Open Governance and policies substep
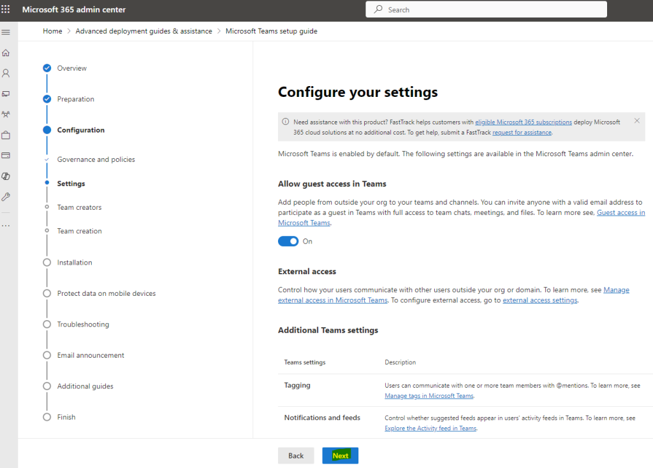Screen dimensions: 653x468 click(x=96, y=159)
